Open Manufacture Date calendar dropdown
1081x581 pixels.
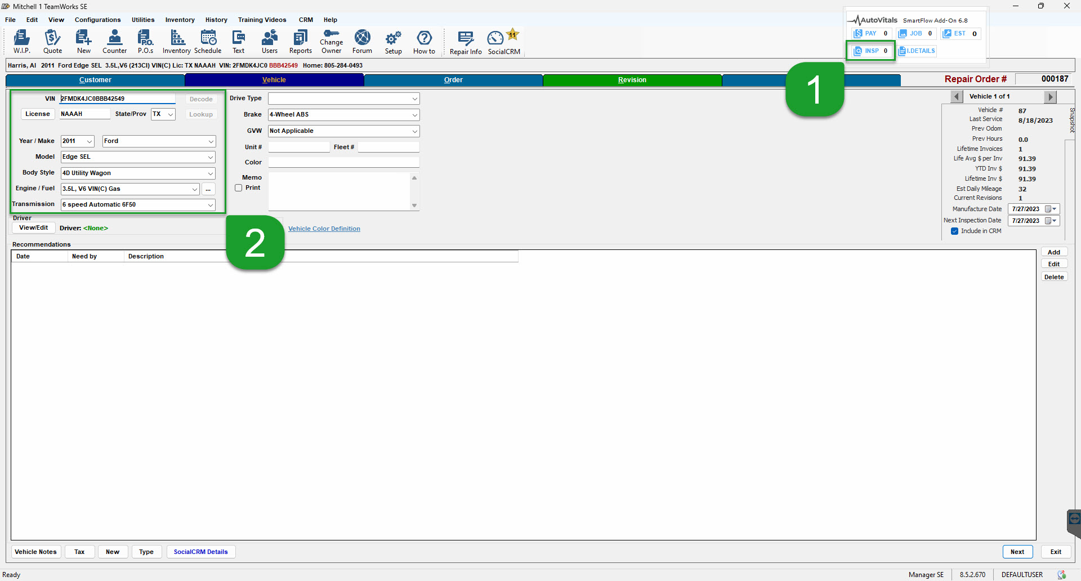[1051, 209]
